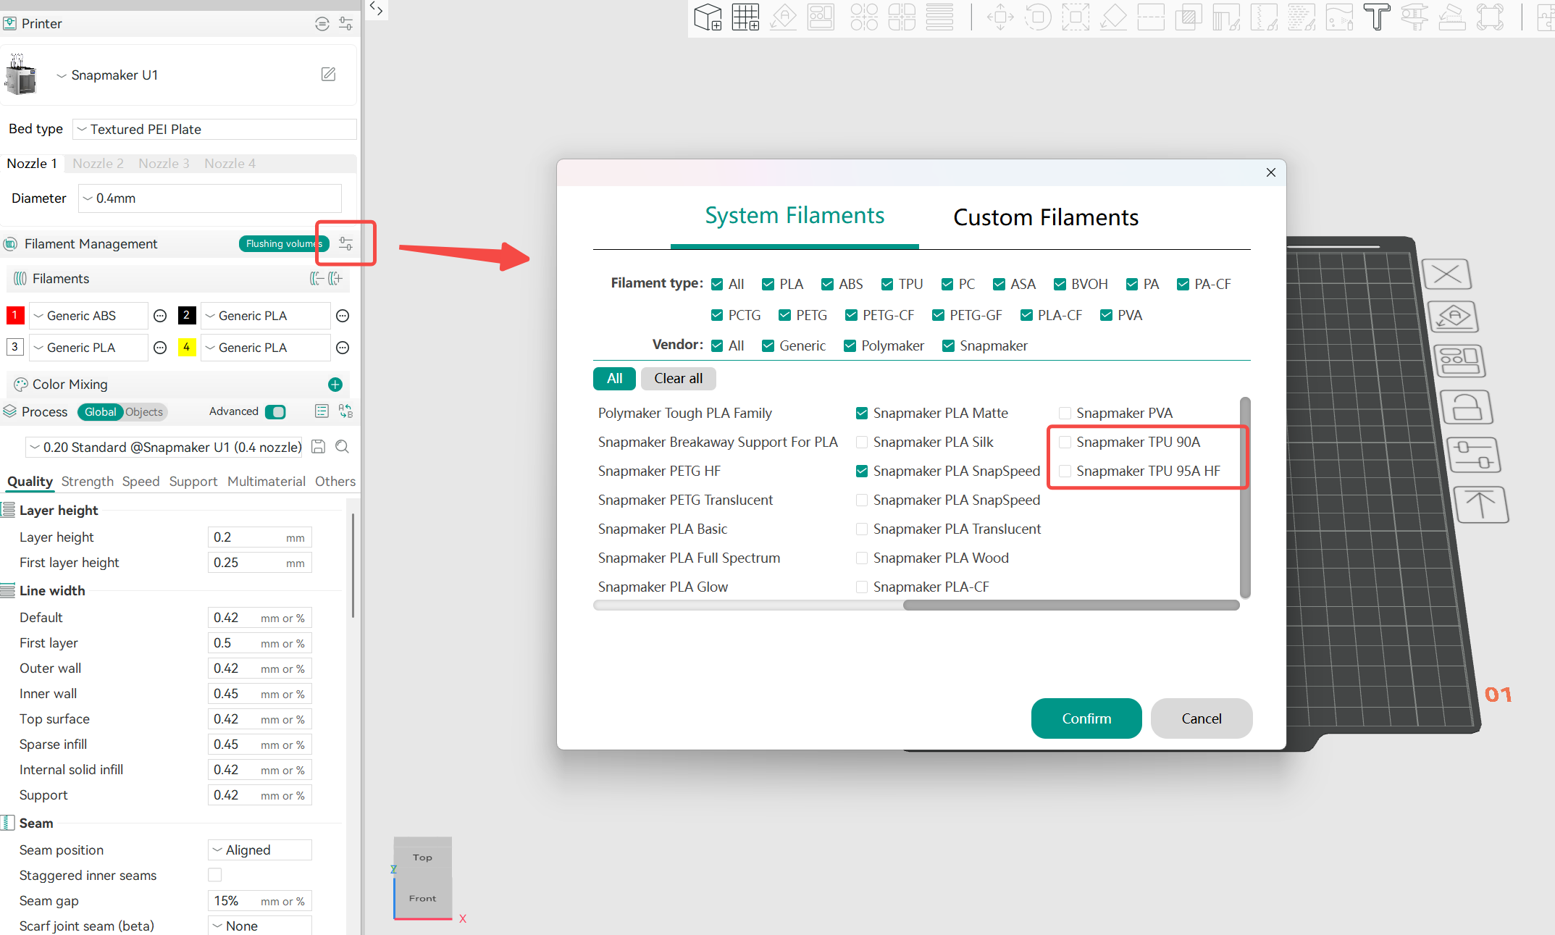Click the lock plate icon on bed

[1467, 407]
